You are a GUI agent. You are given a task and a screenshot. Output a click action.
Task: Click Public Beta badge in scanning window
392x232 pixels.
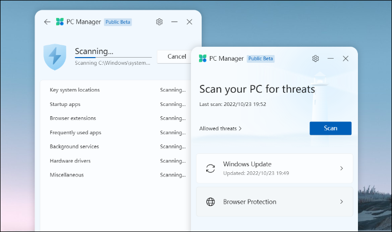[118, 22]
